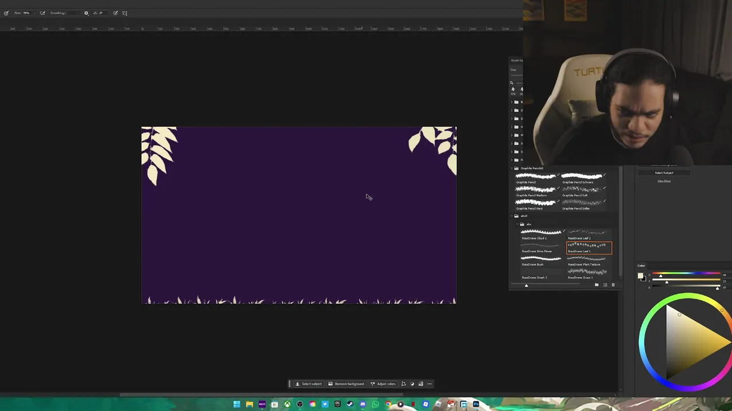Click the foreground color swatch
The image size is (732, 411).
[x=640, y=275]
